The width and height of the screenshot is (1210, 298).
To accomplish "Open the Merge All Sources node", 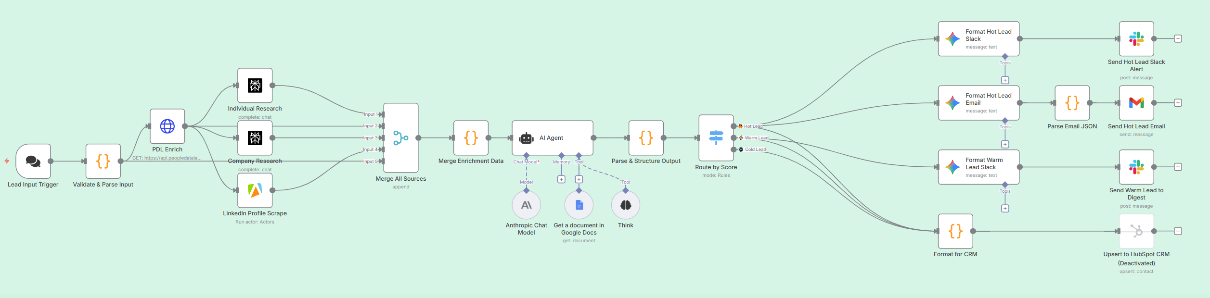I will (x=400, y=138).
